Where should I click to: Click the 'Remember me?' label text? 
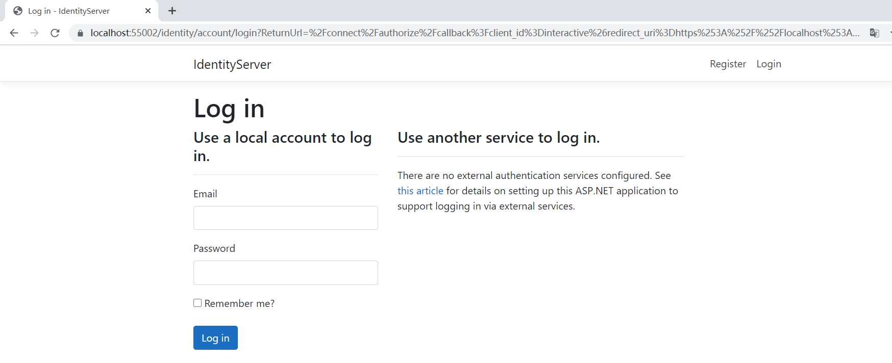[x=239, y=303]
